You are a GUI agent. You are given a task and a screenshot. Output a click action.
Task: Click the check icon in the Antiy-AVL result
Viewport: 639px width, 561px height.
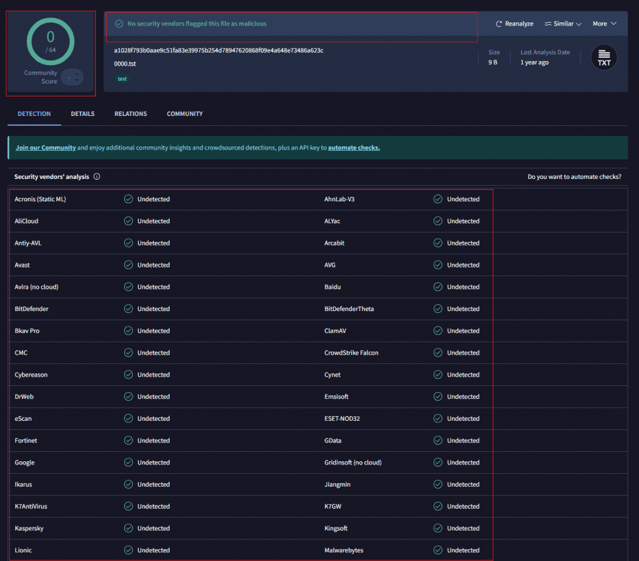129,243
